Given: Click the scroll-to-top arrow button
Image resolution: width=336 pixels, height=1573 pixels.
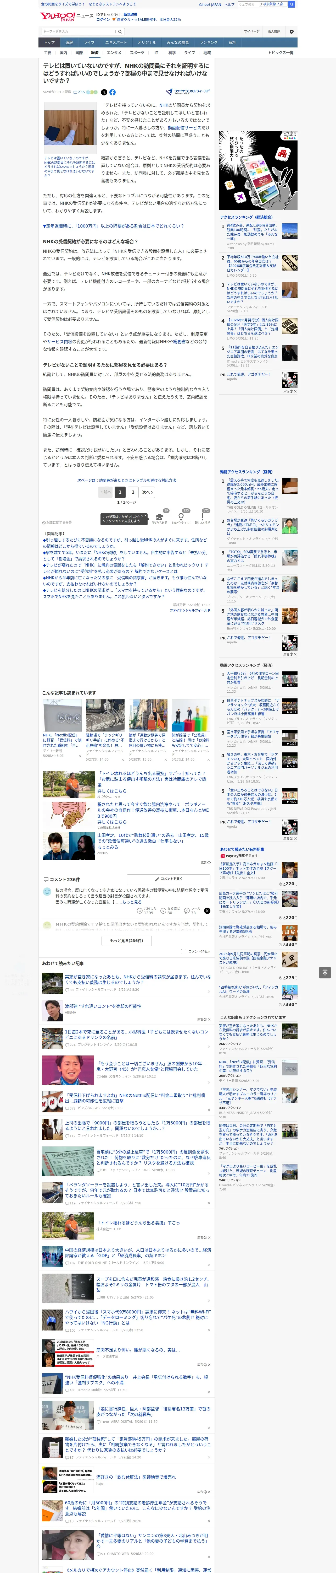Looking at the screenshot, I should 325,973.
